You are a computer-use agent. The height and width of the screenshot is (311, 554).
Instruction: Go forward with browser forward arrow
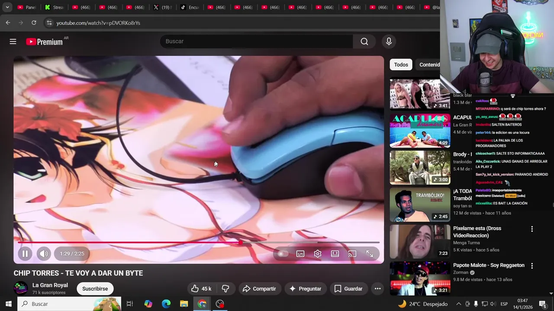click(x=21, y=23)
